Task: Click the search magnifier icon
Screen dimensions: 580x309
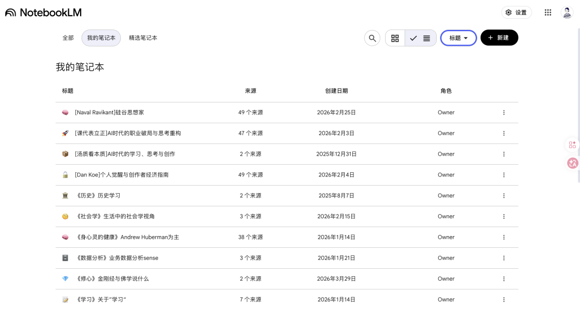Action: 372,38
